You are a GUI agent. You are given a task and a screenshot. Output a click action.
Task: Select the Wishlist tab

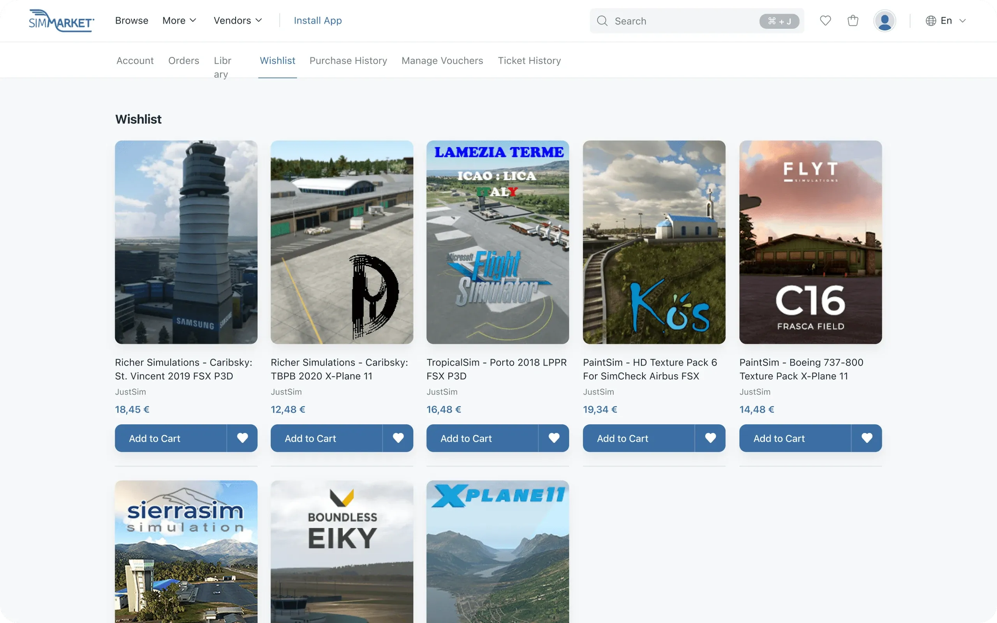[277, 61]
